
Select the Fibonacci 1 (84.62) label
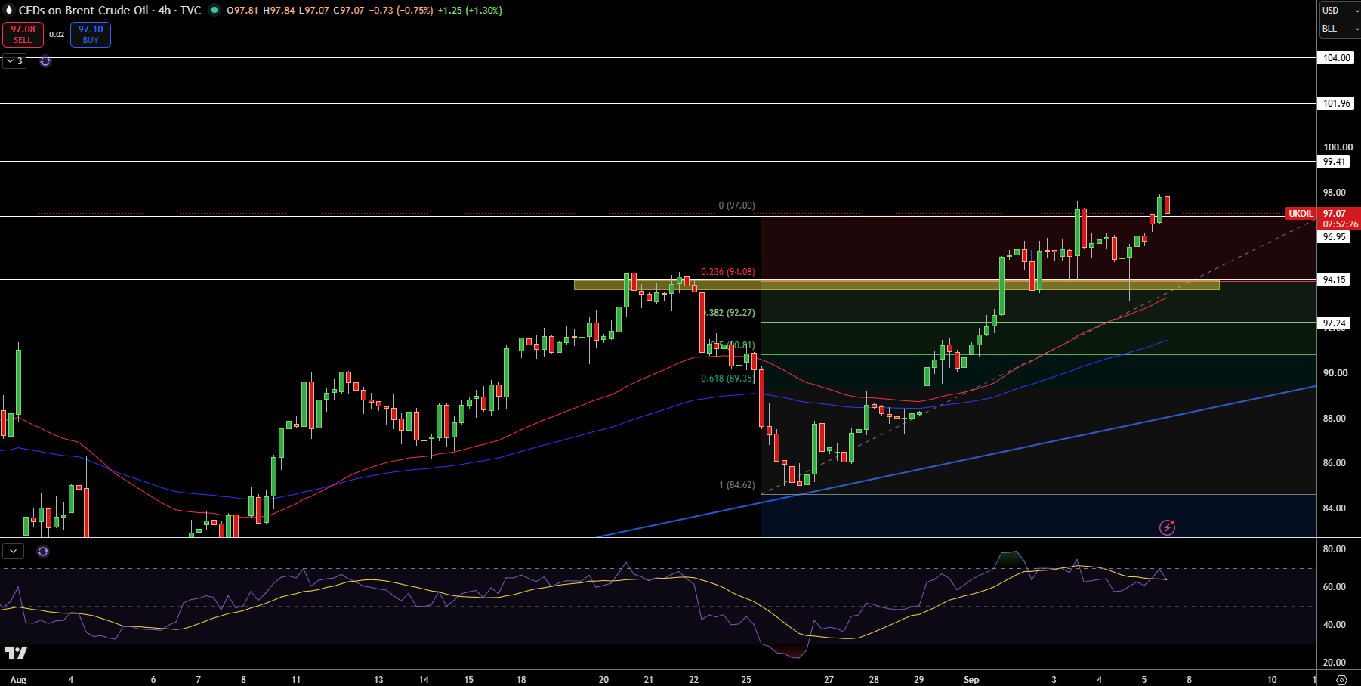coord(736,485)
